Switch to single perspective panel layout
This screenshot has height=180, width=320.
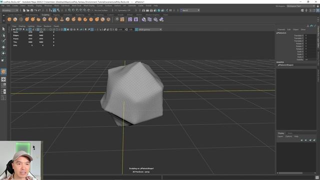[x=3, y=79]
